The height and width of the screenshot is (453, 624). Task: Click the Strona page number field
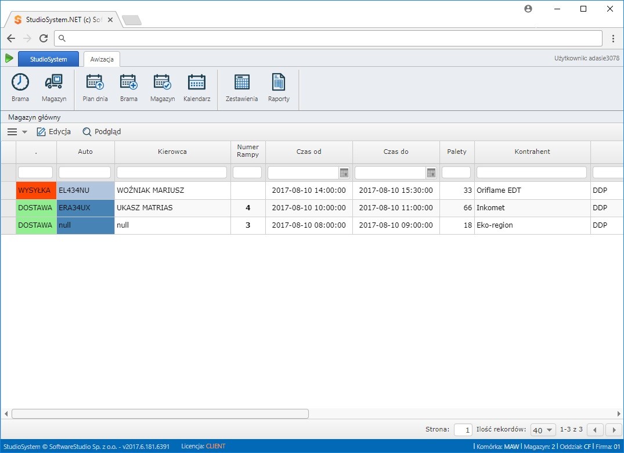point(463,430)
